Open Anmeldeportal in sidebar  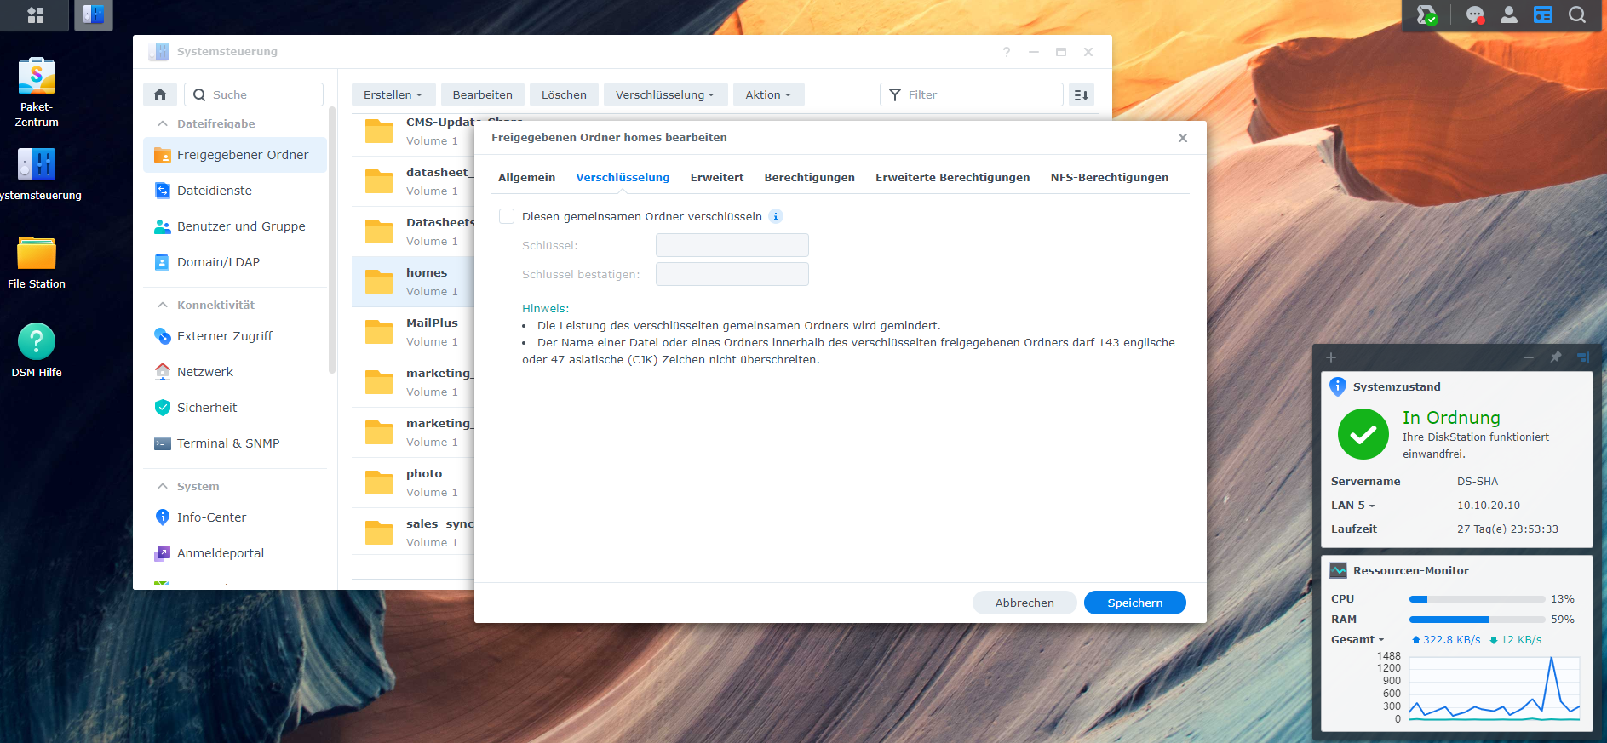coord(235,553)
